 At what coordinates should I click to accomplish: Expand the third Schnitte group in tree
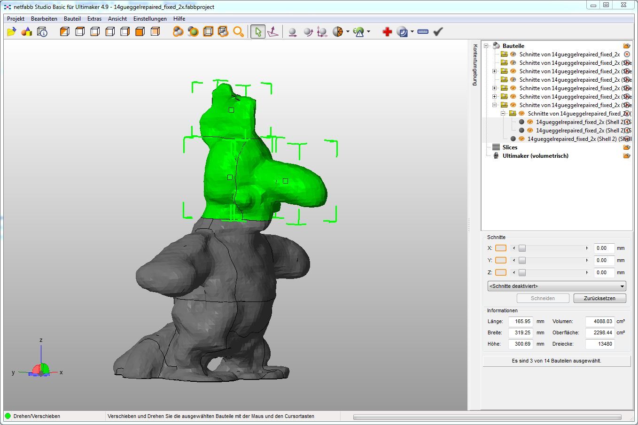coord(495,71)
